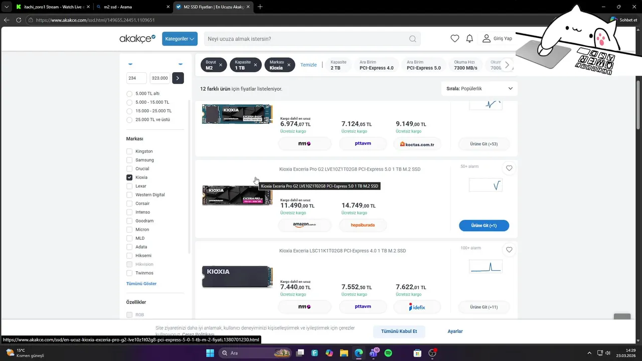Viewport: 642px width, 361px height.
Task: Apply Okuma Hızı 7300 MB/s filter
Action: click(x=465, y=65)
